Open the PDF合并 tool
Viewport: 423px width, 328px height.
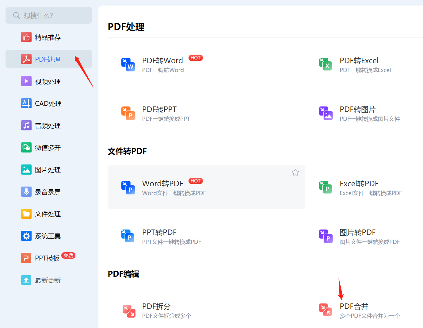click(354, 306)
